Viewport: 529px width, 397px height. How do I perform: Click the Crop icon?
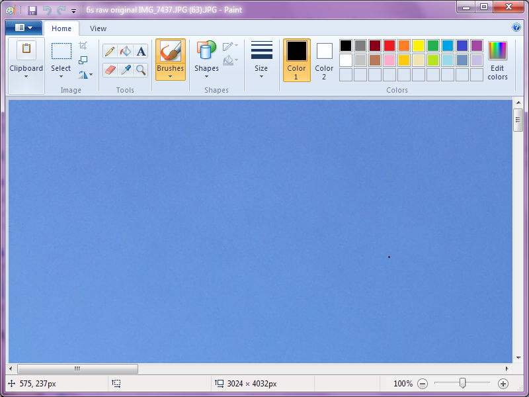pyautogui.click(x=83, y=45)
